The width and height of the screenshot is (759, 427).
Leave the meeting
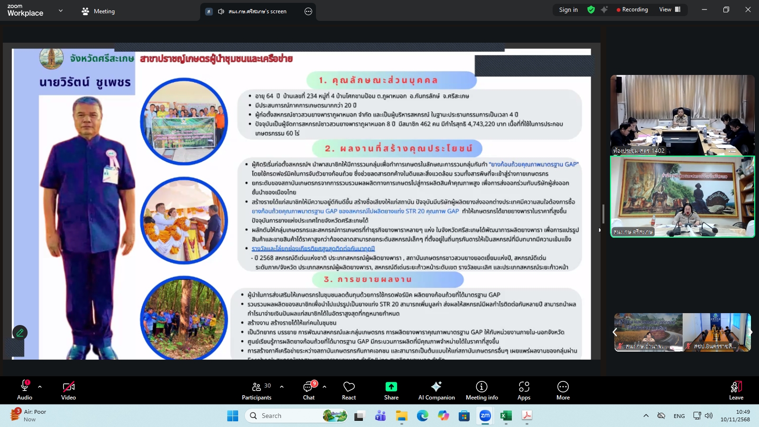coord(736,390)
